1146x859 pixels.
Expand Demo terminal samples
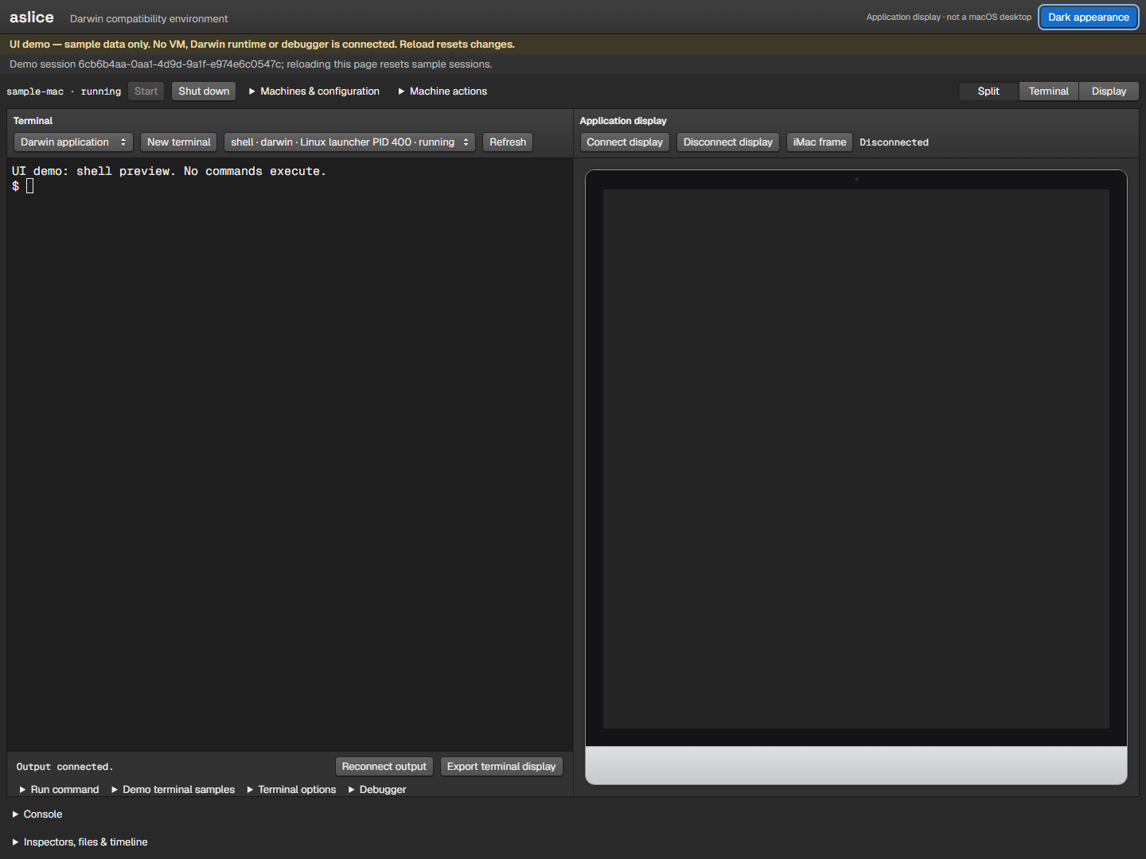point(173,790)
